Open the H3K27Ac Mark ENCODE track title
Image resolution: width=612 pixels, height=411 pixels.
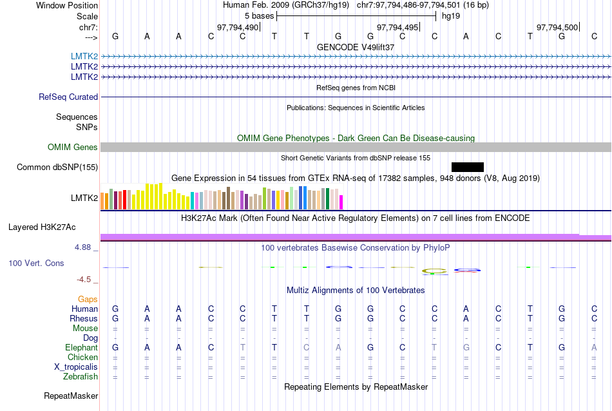pyautogui.click(x=356, y=218)
